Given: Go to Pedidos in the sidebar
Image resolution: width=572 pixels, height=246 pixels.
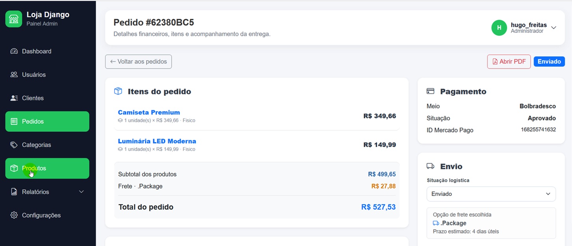Looking at the screenshot, I should [x=47, y=121].
